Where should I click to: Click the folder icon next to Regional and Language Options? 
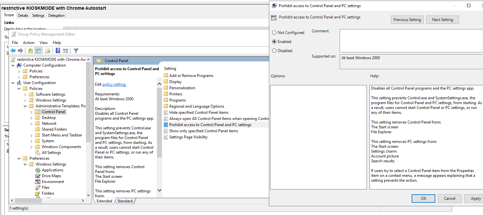166,106
